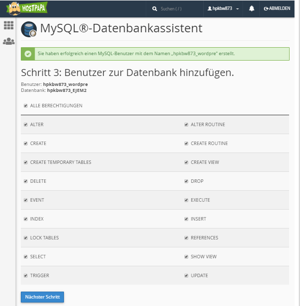Uncheck the ALTER ROUTINE privilege

[x=186, y=125]
